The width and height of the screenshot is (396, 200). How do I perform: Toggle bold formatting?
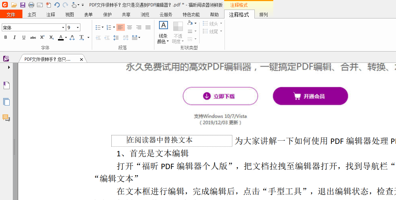coord(6,37)
